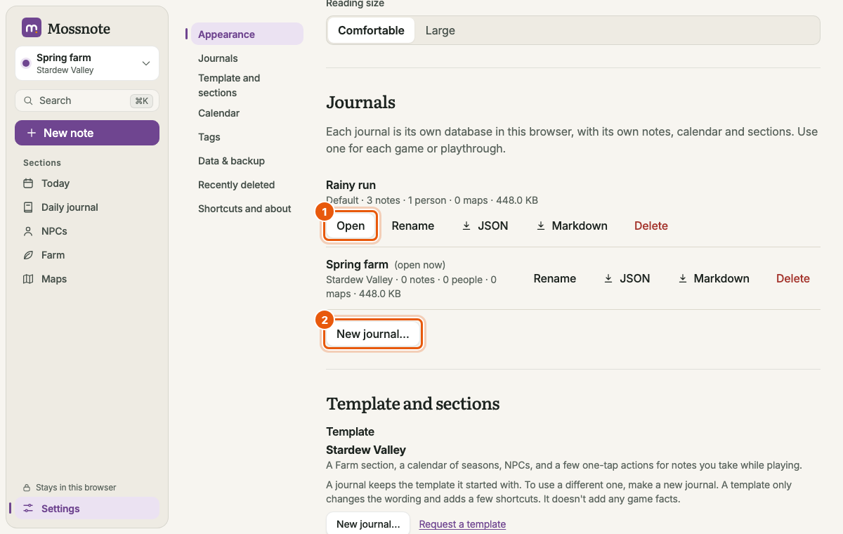
Task: Open the Farm section
Action: click(x=87, y=255)
